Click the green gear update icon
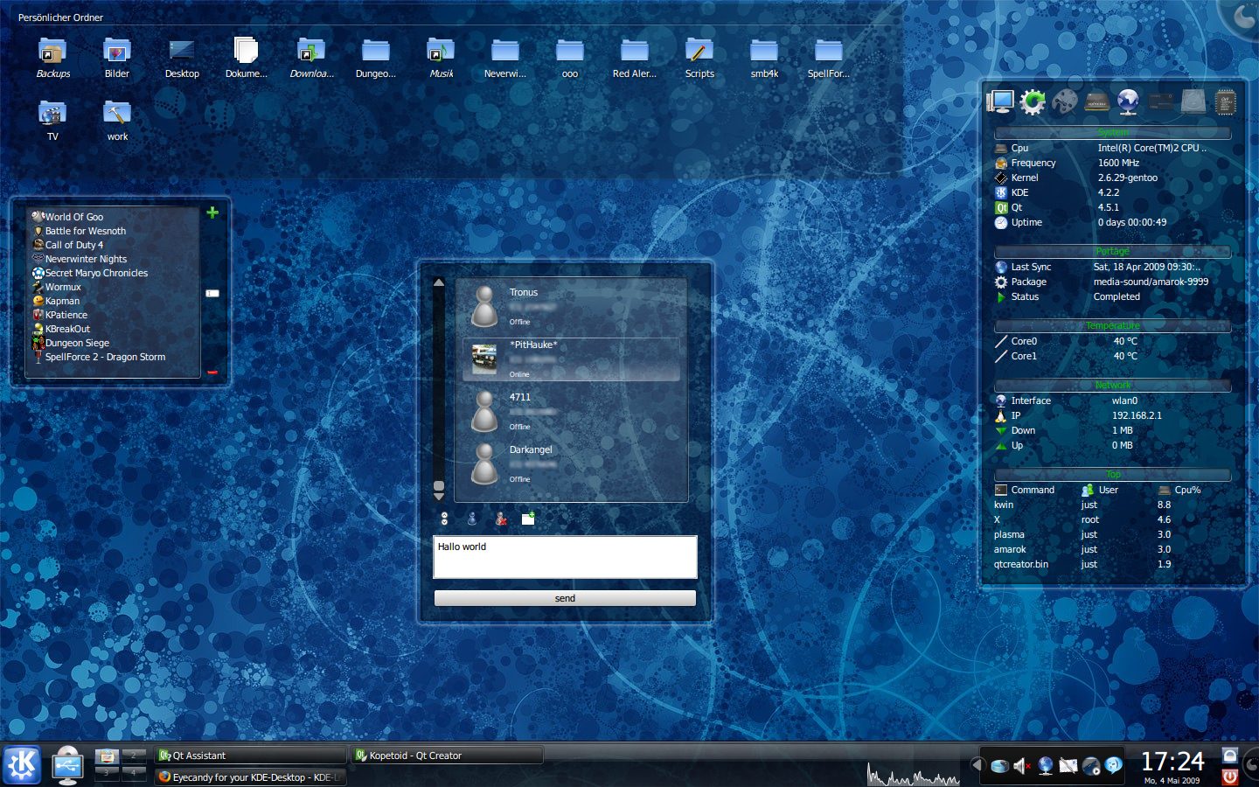1259x787 pixels. (x=1032, y=102)
